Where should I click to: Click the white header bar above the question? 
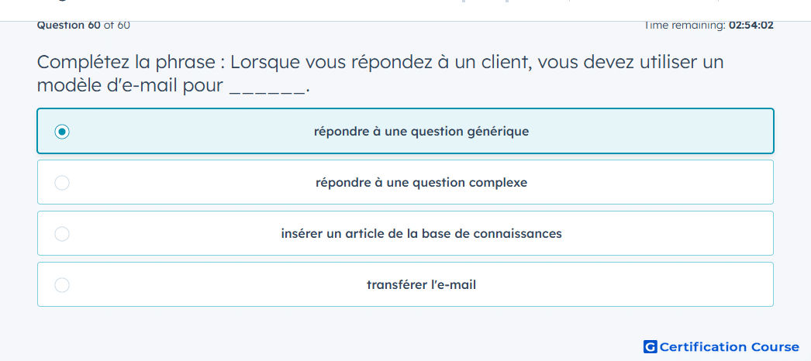405,10
